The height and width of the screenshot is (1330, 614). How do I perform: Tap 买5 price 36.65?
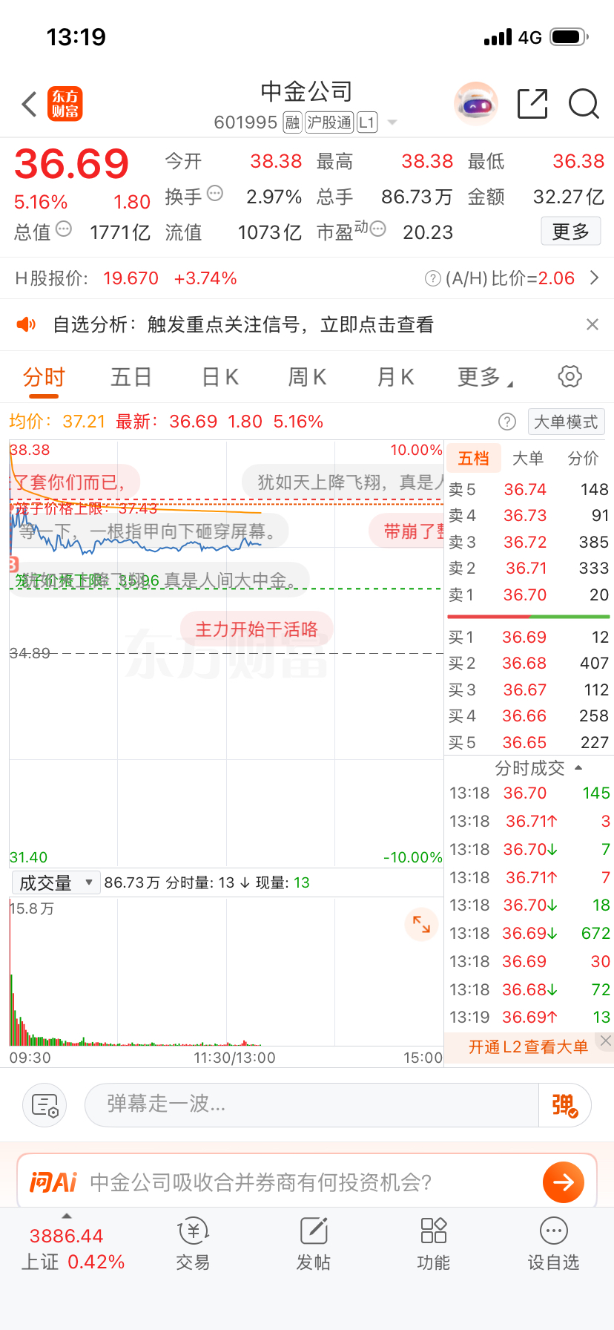pos(524,743)
